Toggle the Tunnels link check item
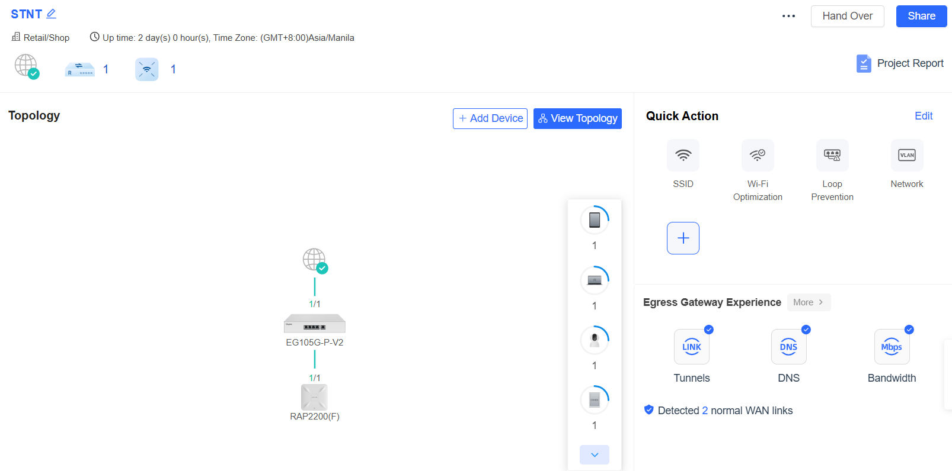This screenshot has width=952, height=471. click(691, 347)
